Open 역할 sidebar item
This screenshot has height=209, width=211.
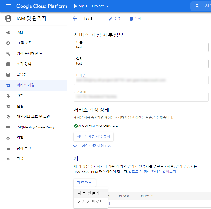pos(34,138)
